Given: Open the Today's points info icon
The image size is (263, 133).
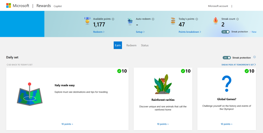Looking at the screenshot, I should (197, 19).
